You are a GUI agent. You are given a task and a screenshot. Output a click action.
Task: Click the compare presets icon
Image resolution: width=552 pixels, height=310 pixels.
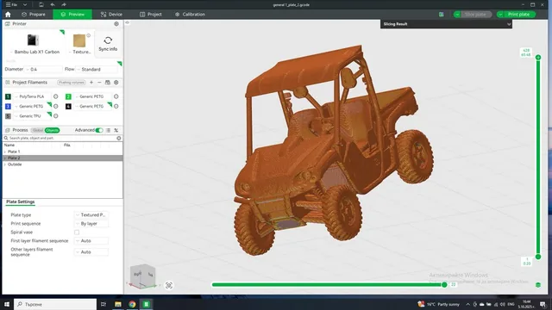pyautogui.click(x=116, y=130)
